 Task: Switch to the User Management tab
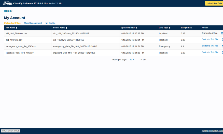tap(33, 23)
